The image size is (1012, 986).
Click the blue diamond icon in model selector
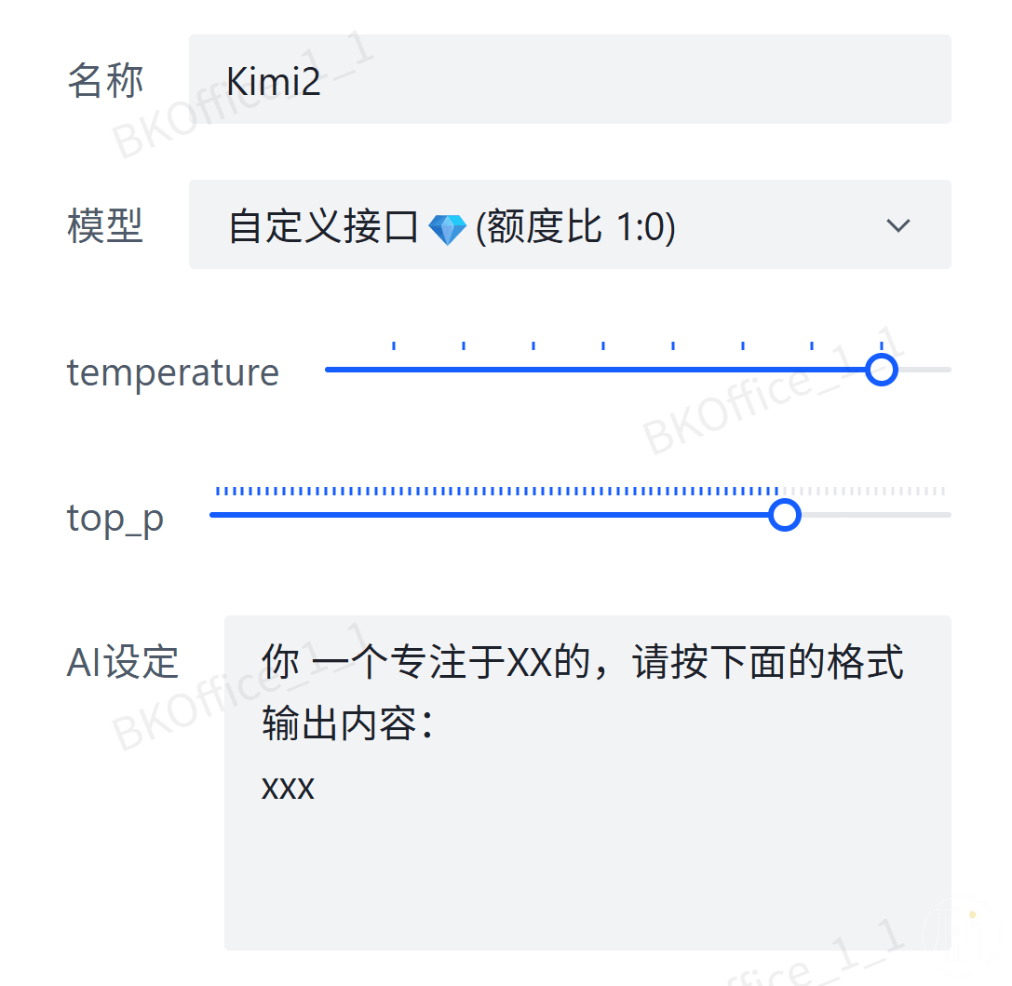coord(447,229)
